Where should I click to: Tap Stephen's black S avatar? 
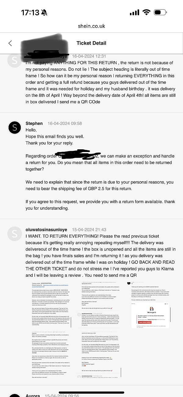pyautogui.click(x=14, y=127)
